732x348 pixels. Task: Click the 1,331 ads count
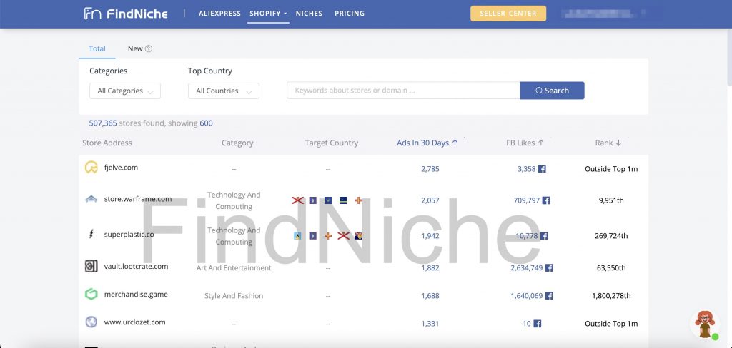[430, 324]
